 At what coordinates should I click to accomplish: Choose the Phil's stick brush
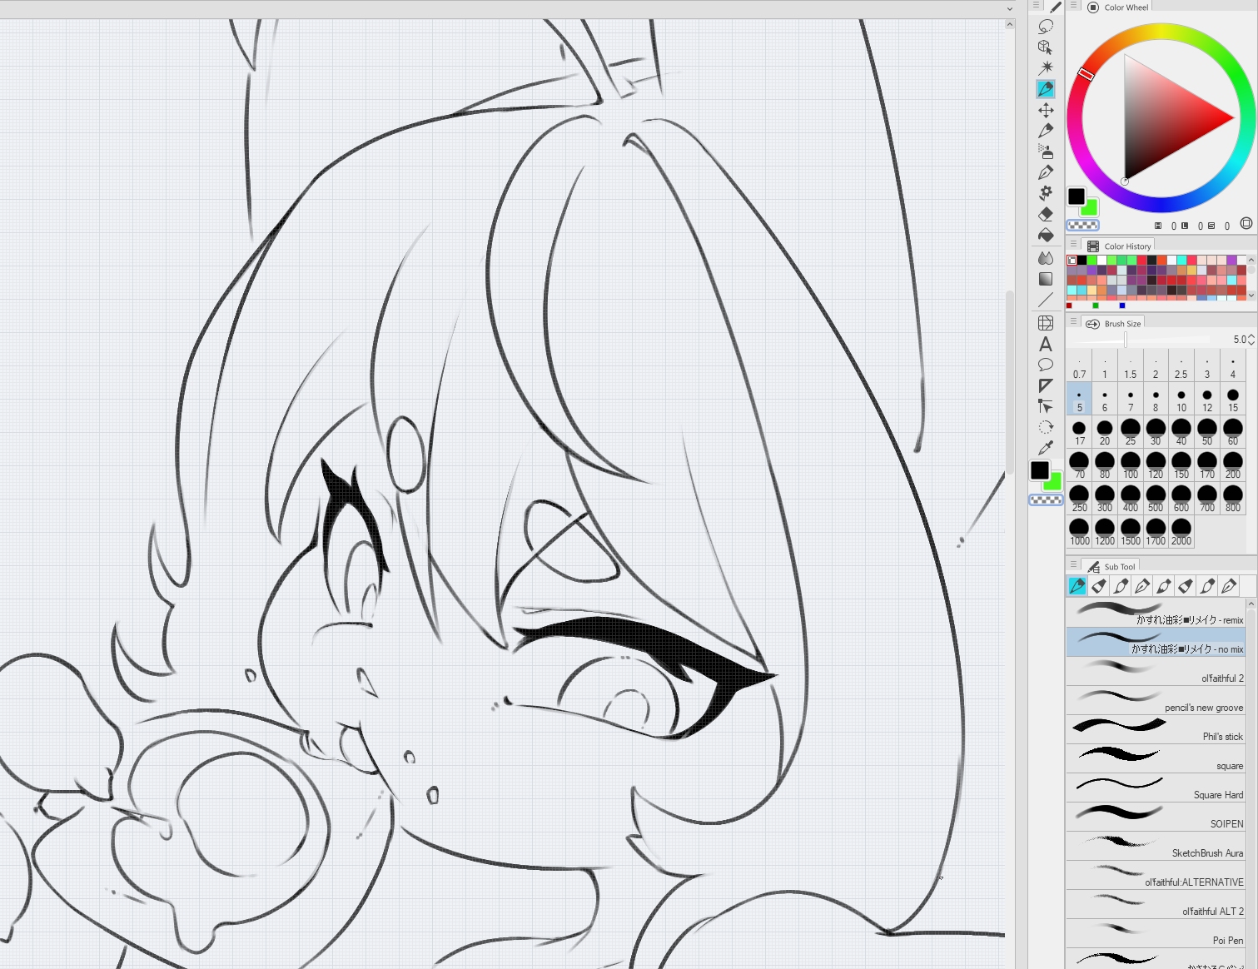pos(1156,730)
